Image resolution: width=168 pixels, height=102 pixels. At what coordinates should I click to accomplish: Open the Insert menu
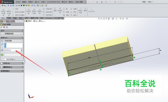37,2
